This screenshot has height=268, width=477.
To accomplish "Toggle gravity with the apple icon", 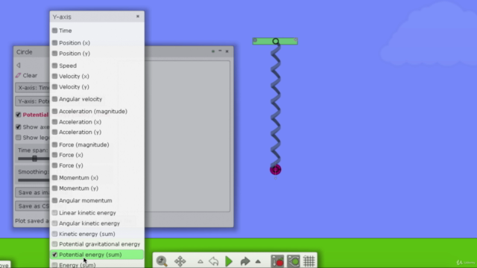I will [277, 261].
